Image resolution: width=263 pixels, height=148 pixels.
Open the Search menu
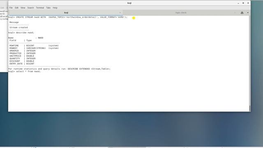pos(30,8)
